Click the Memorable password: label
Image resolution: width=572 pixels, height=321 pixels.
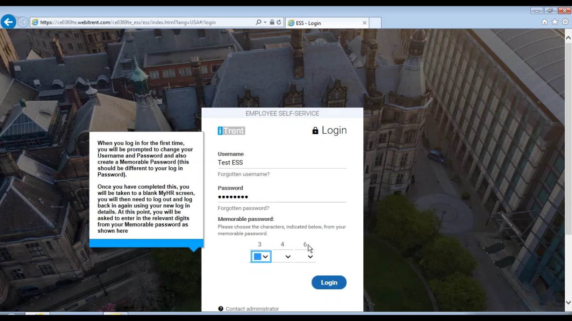[x=246, y=219]
